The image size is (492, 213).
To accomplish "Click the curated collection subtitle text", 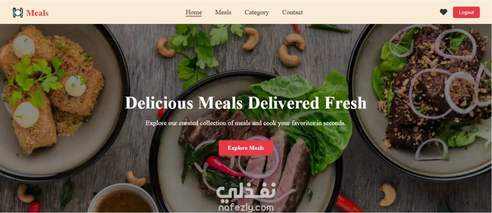I will click(246, 123).
